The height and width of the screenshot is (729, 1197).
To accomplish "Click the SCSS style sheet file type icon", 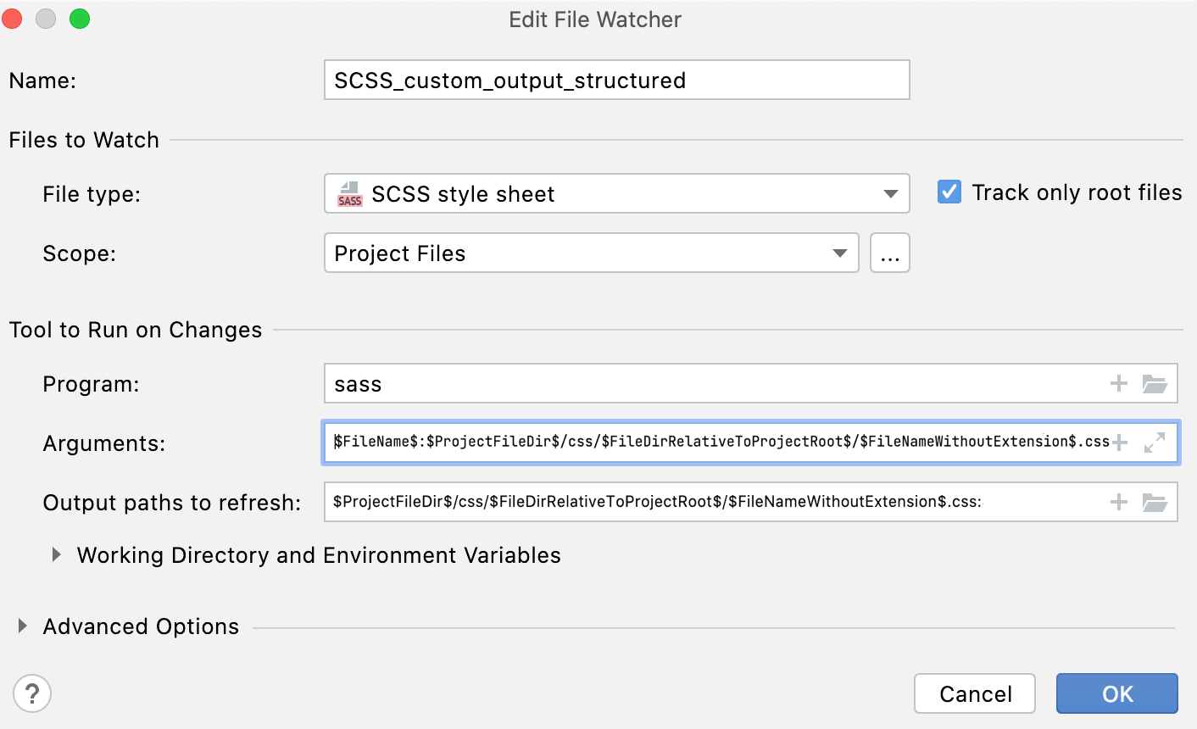I will coord(349,193).
